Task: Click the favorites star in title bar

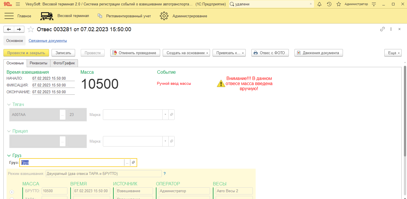Action: click(338, 4)
